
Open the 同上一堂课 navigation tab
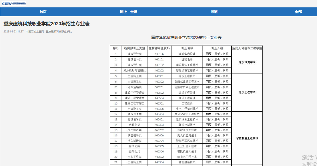[x=128, y=12]
